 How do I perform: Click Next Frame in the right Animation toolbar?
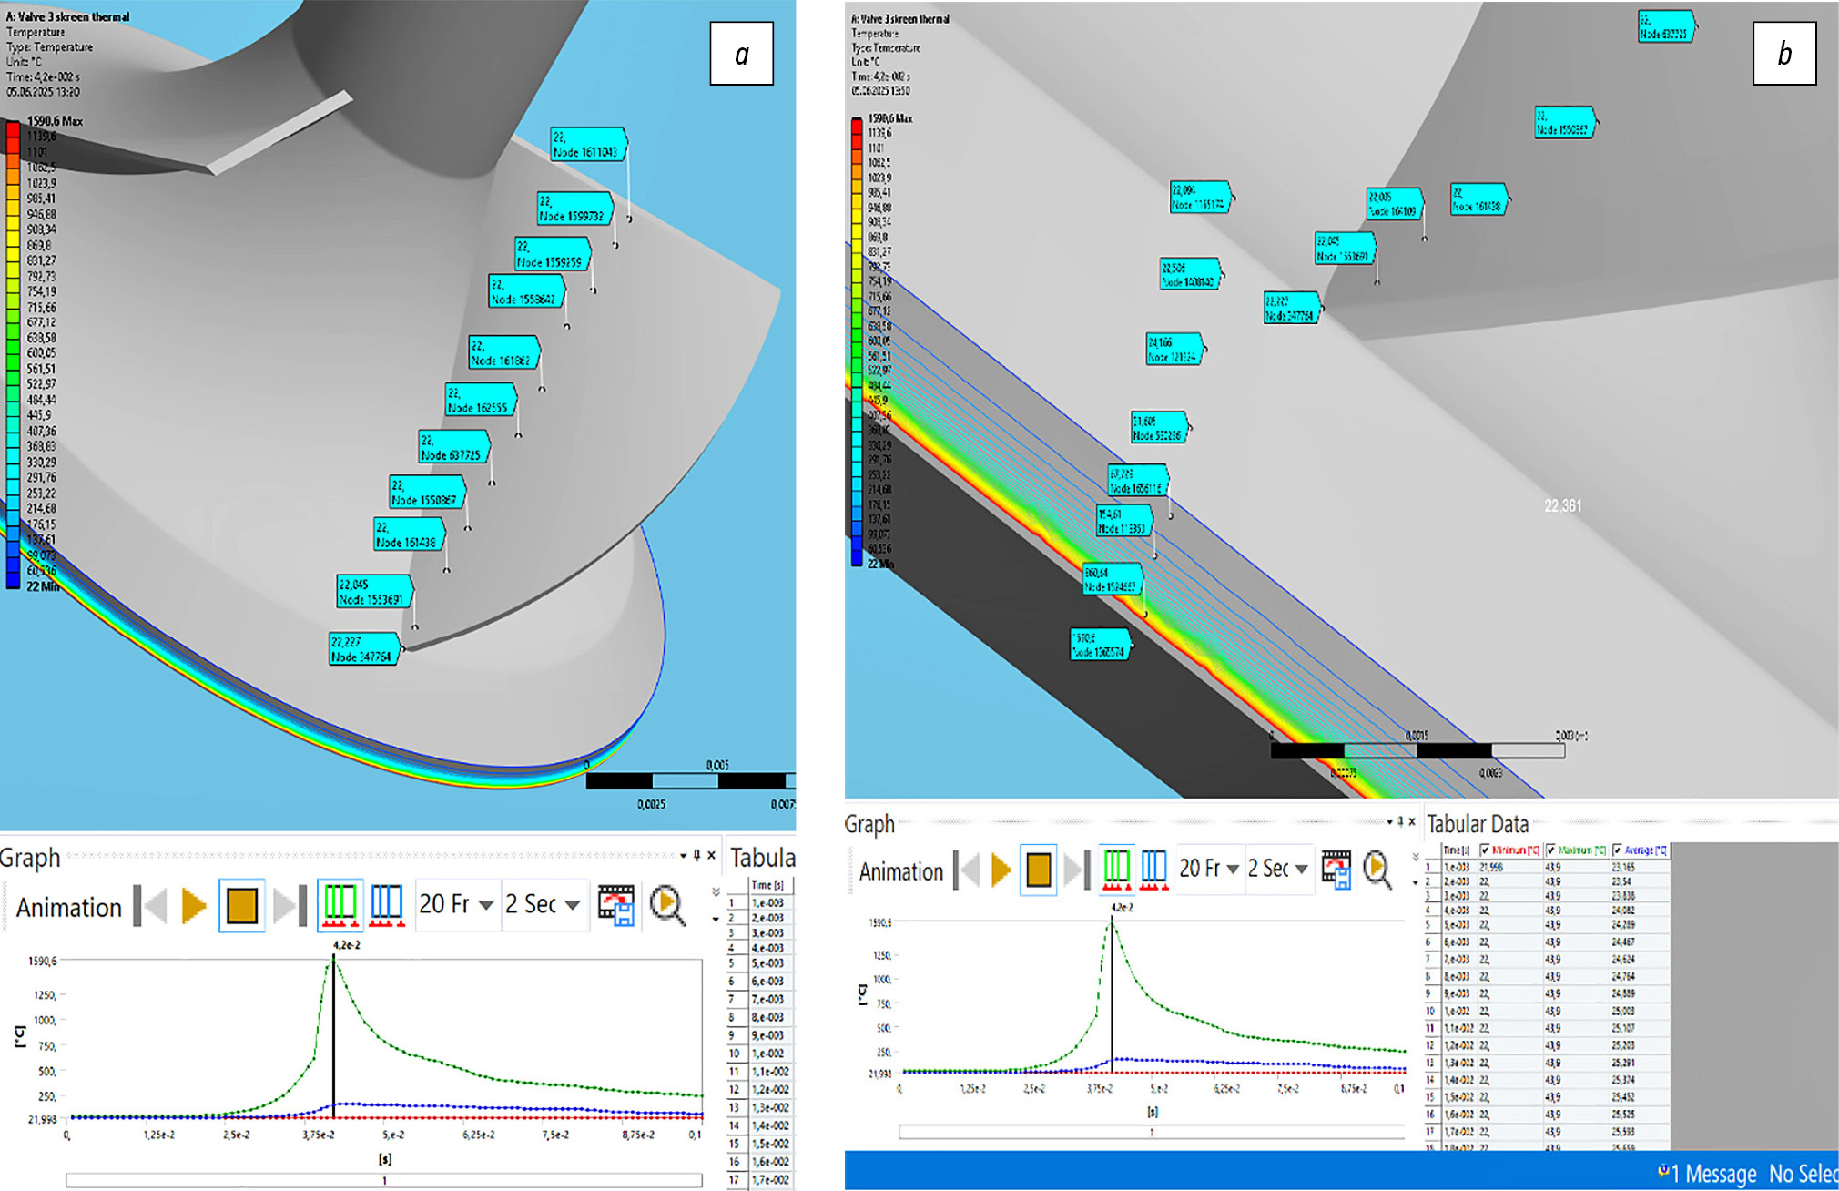pos(1075,870)
